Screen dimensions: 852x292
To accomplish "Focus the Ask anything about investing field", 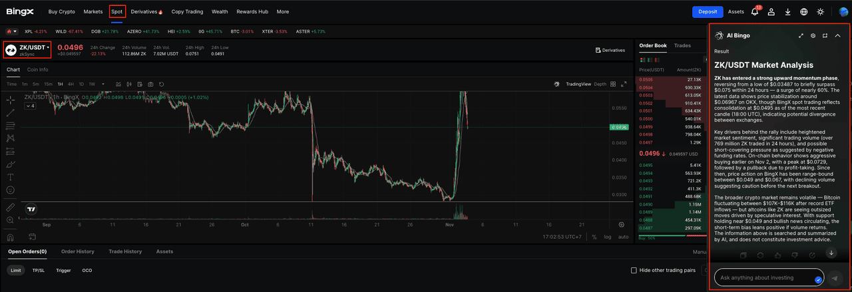I will coord(764,277).
